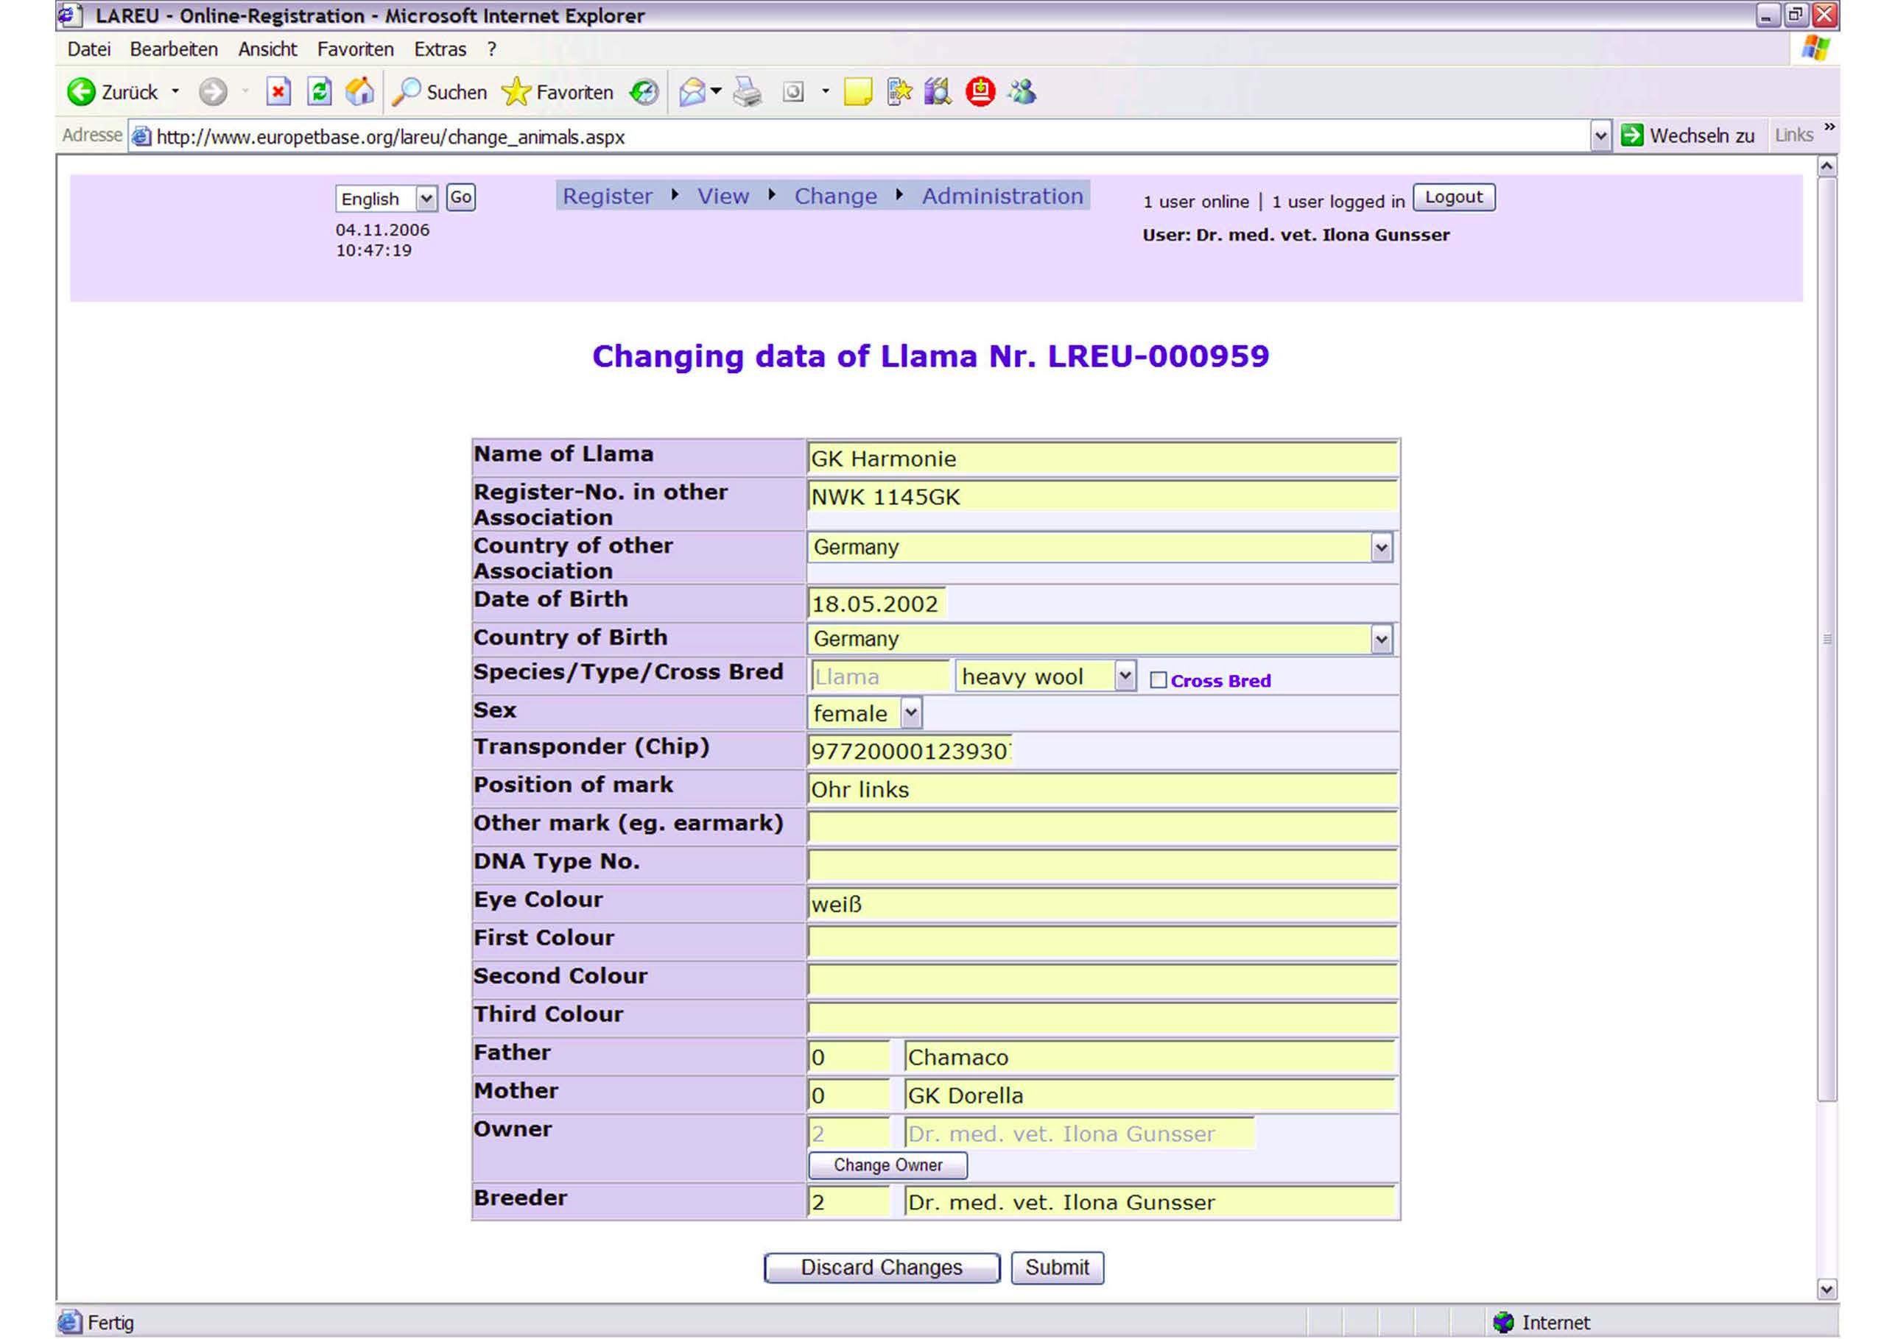The width and height of the screenshot is (1895, 1339).
Task: Click the phone with star toolbar icon
Action: (x=899, y=91)
